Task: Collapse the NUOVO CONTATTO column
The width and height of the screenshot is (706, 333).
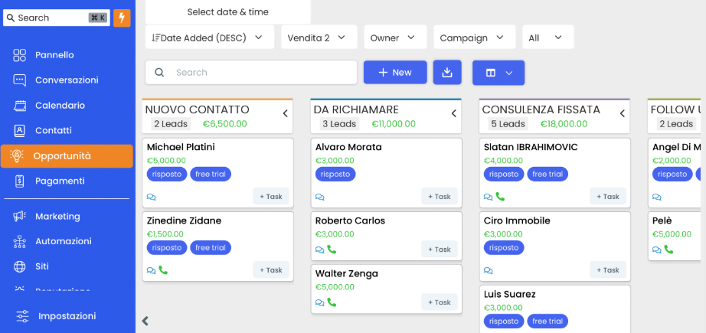Action: (x=285, y=113)
